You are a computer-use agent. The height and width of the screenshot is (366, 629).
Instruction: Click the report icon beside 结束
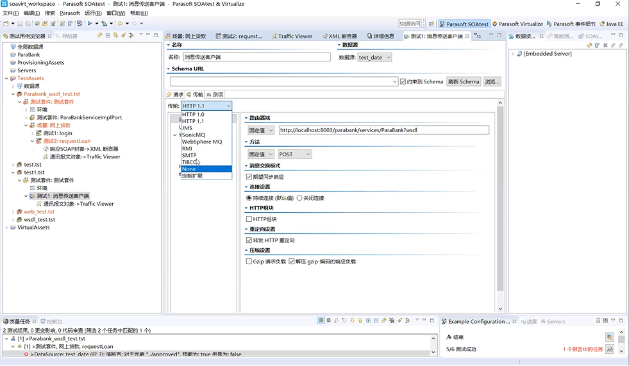610,337
